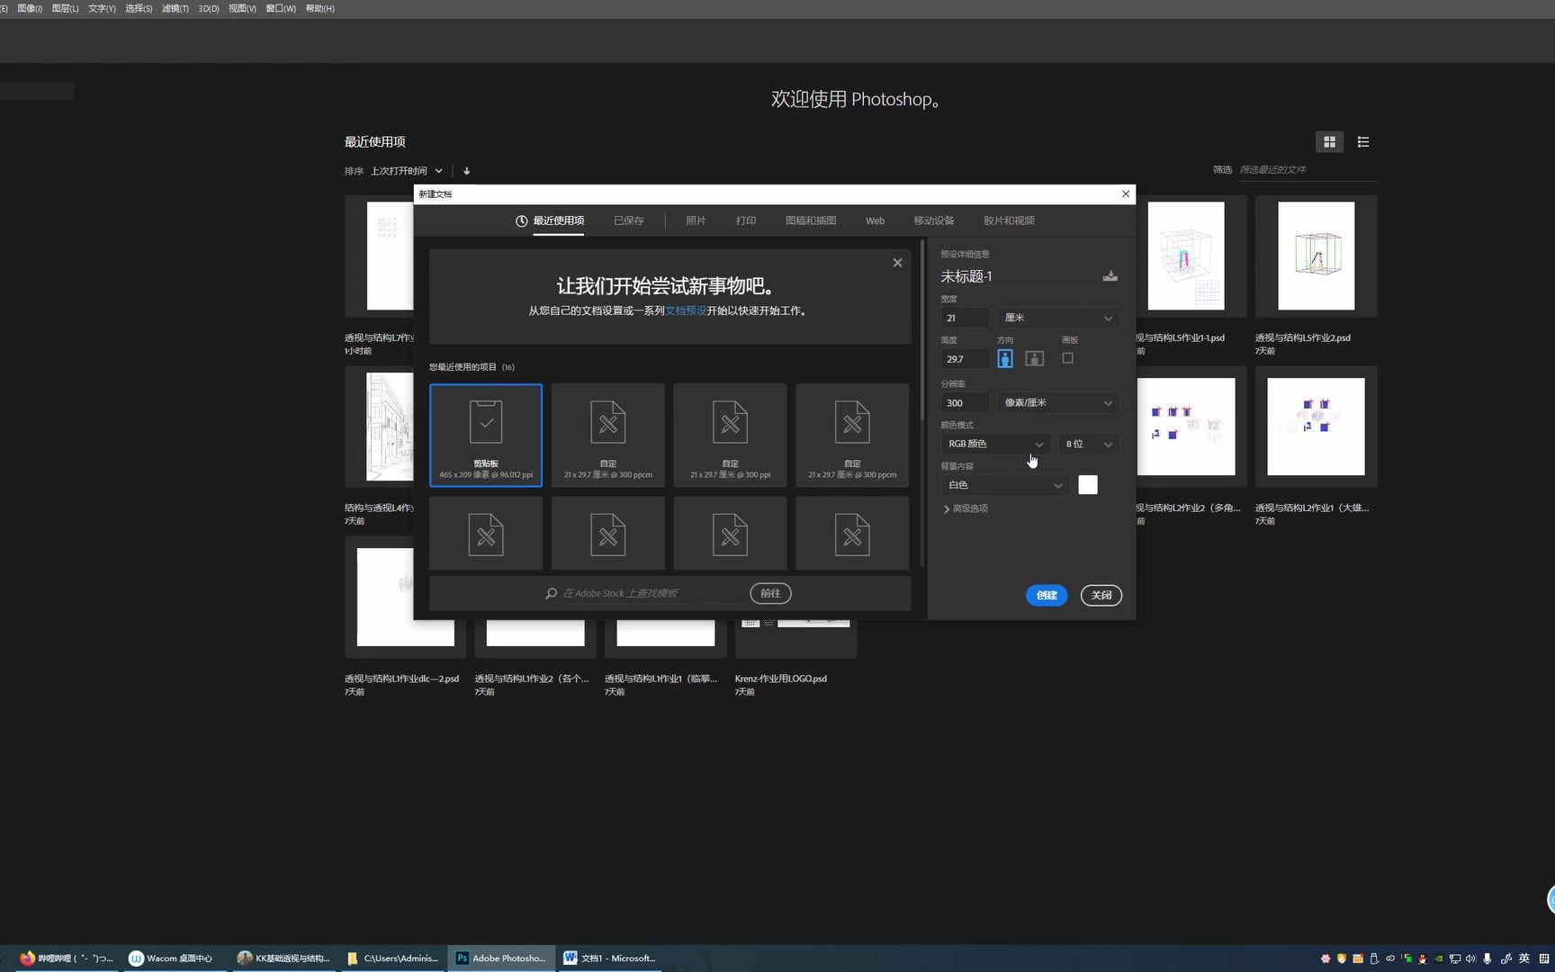The width and height of the screenshot is (1555, 972).
Task: Switch to the 移动设备 tab
Action: tap(934, 220)
